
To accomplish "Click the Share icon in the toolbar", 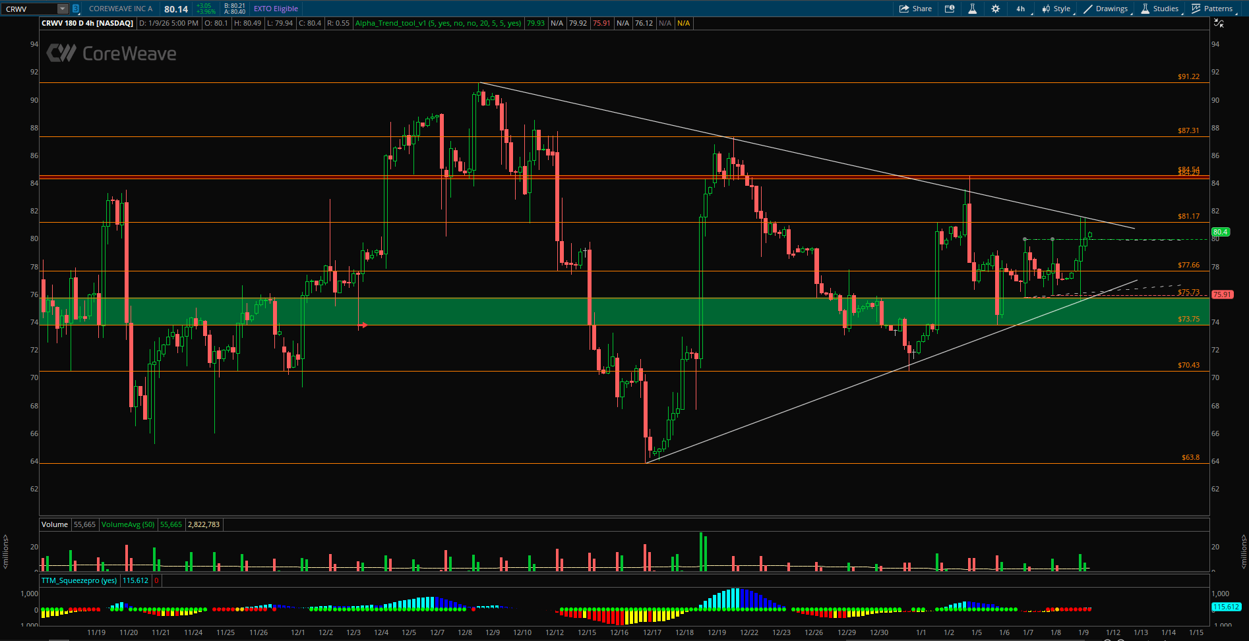I will pos(915,9).
